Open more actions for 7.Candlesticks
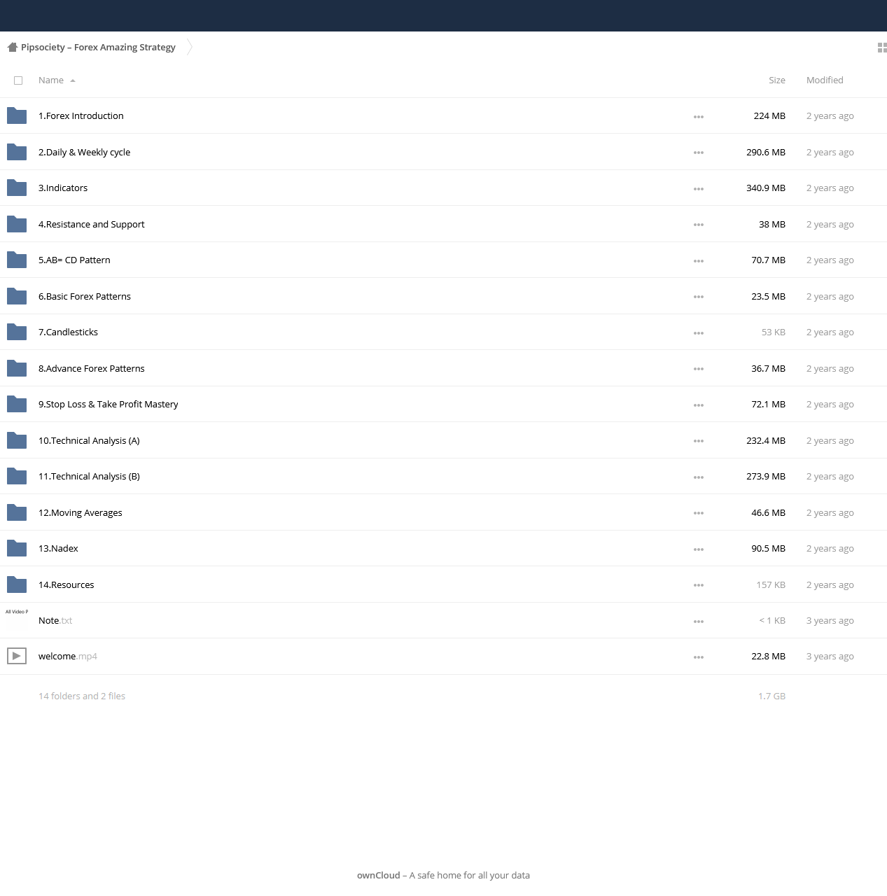Viewport: 887px width, 896px height. point(699,333)
